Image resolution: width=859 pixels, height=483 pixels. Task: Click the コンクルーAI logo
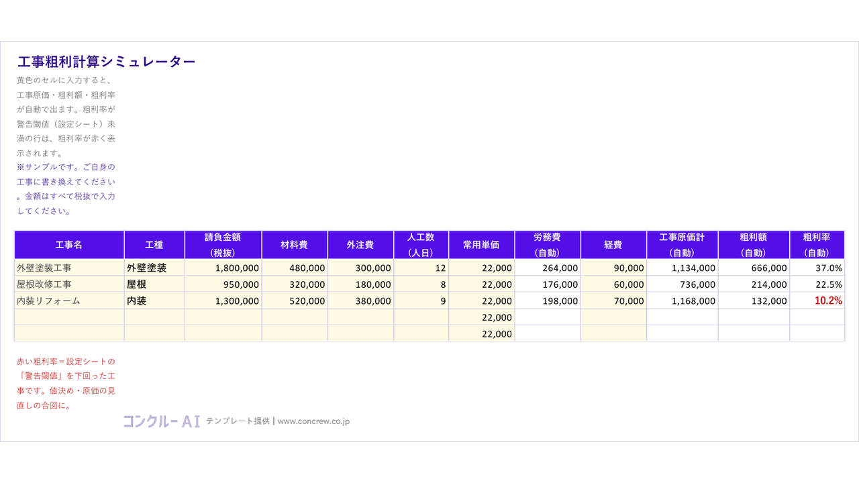[x=161, y=421]
